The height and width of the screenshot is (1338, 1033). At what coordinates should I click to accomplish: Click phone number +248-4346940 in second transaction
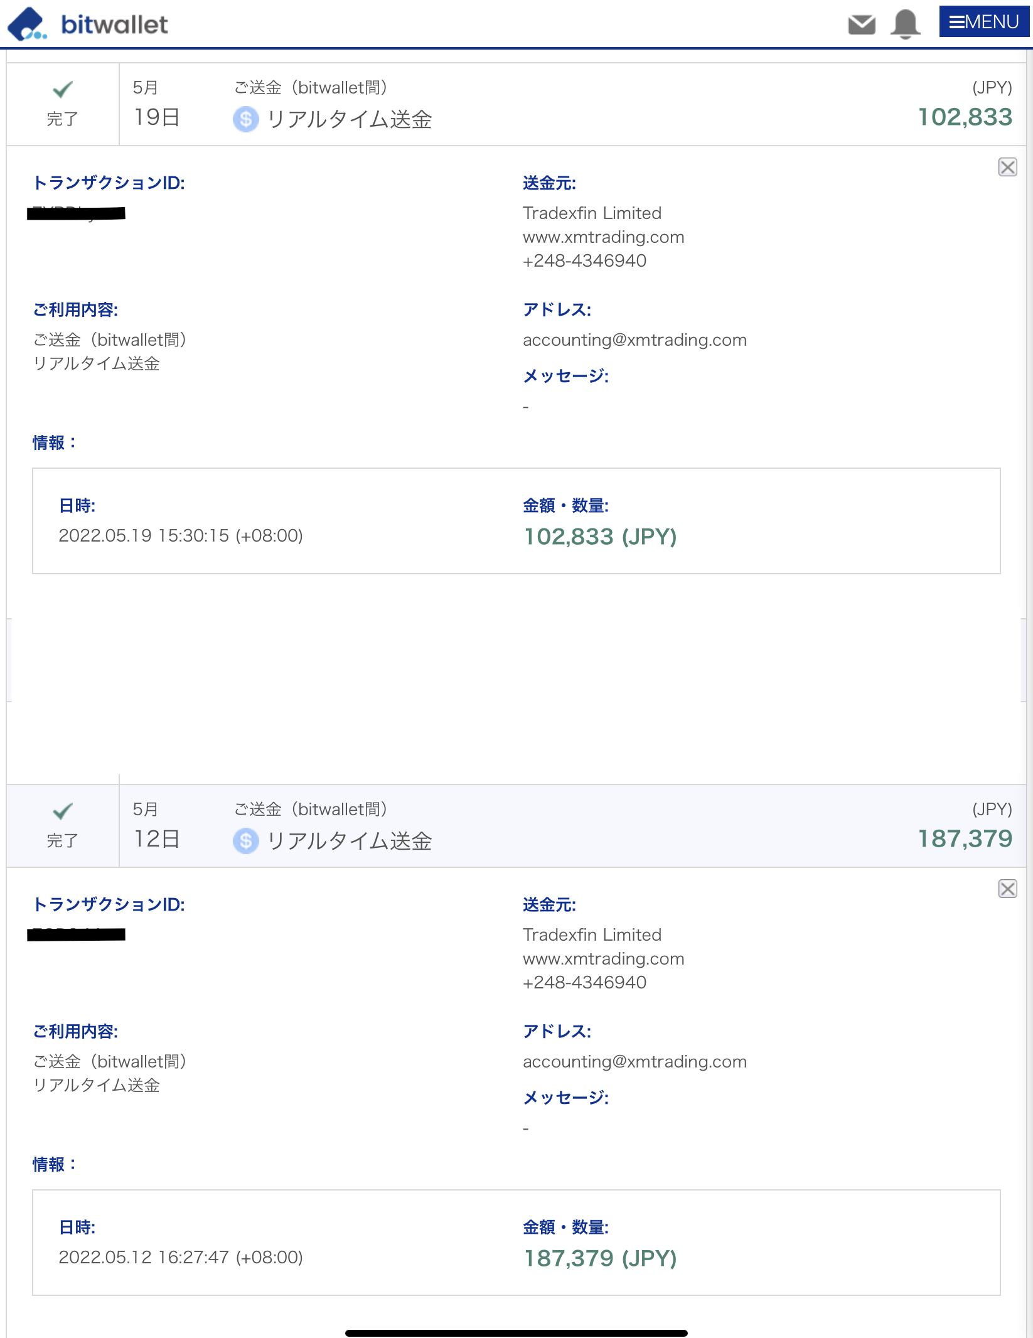tap(584, 983)
